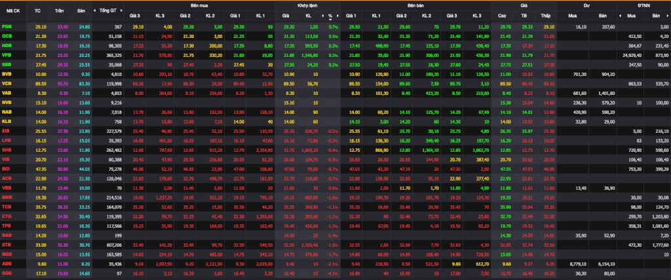Click SGB change value -4.1%

[334, 273]
